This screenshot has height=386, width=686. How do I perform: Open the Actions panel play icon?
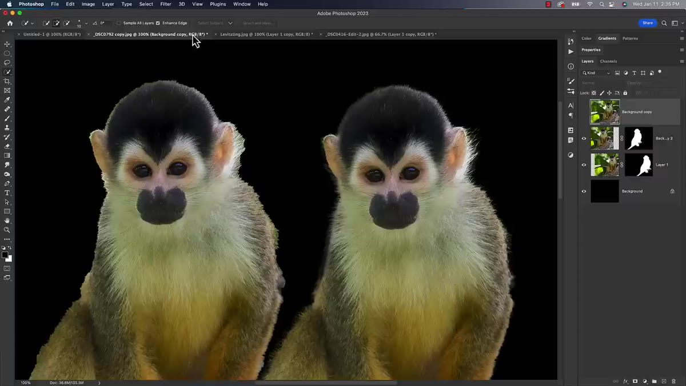click(x=571, y=51)
